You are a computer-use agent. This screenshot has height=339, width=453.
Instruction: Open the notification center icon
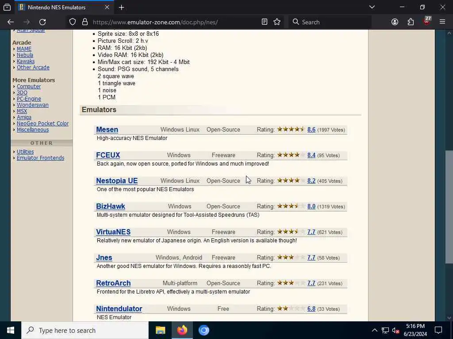point(438,330)
